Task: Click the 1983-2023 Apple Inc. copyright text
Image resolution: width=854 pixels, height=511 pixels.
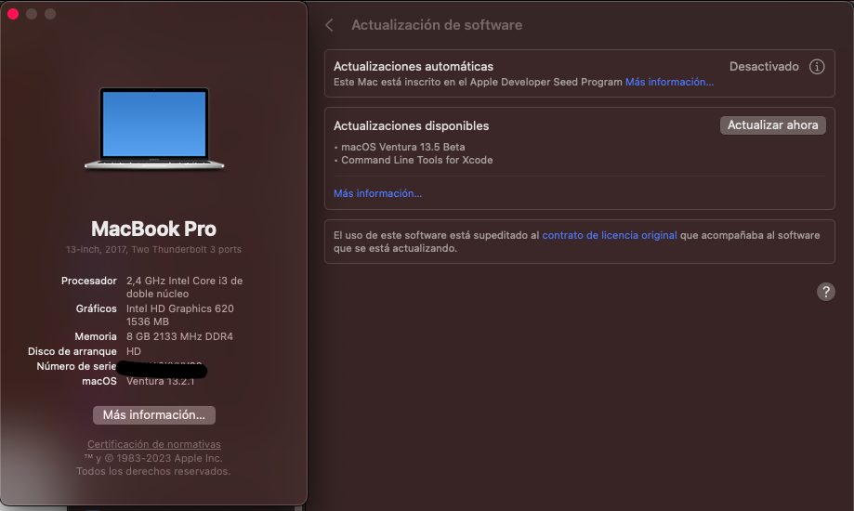Action: tap(153, 459)
